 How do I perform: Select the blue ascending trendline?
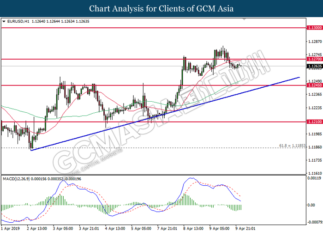click(x=165, y=114)
